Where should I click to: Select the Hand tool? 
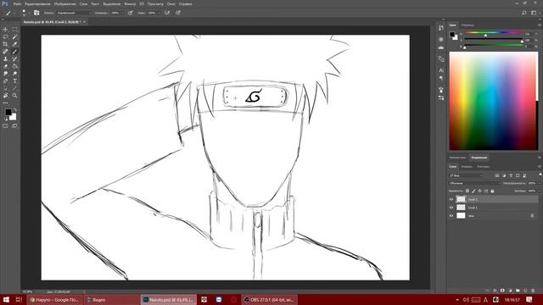pos(5,96)
